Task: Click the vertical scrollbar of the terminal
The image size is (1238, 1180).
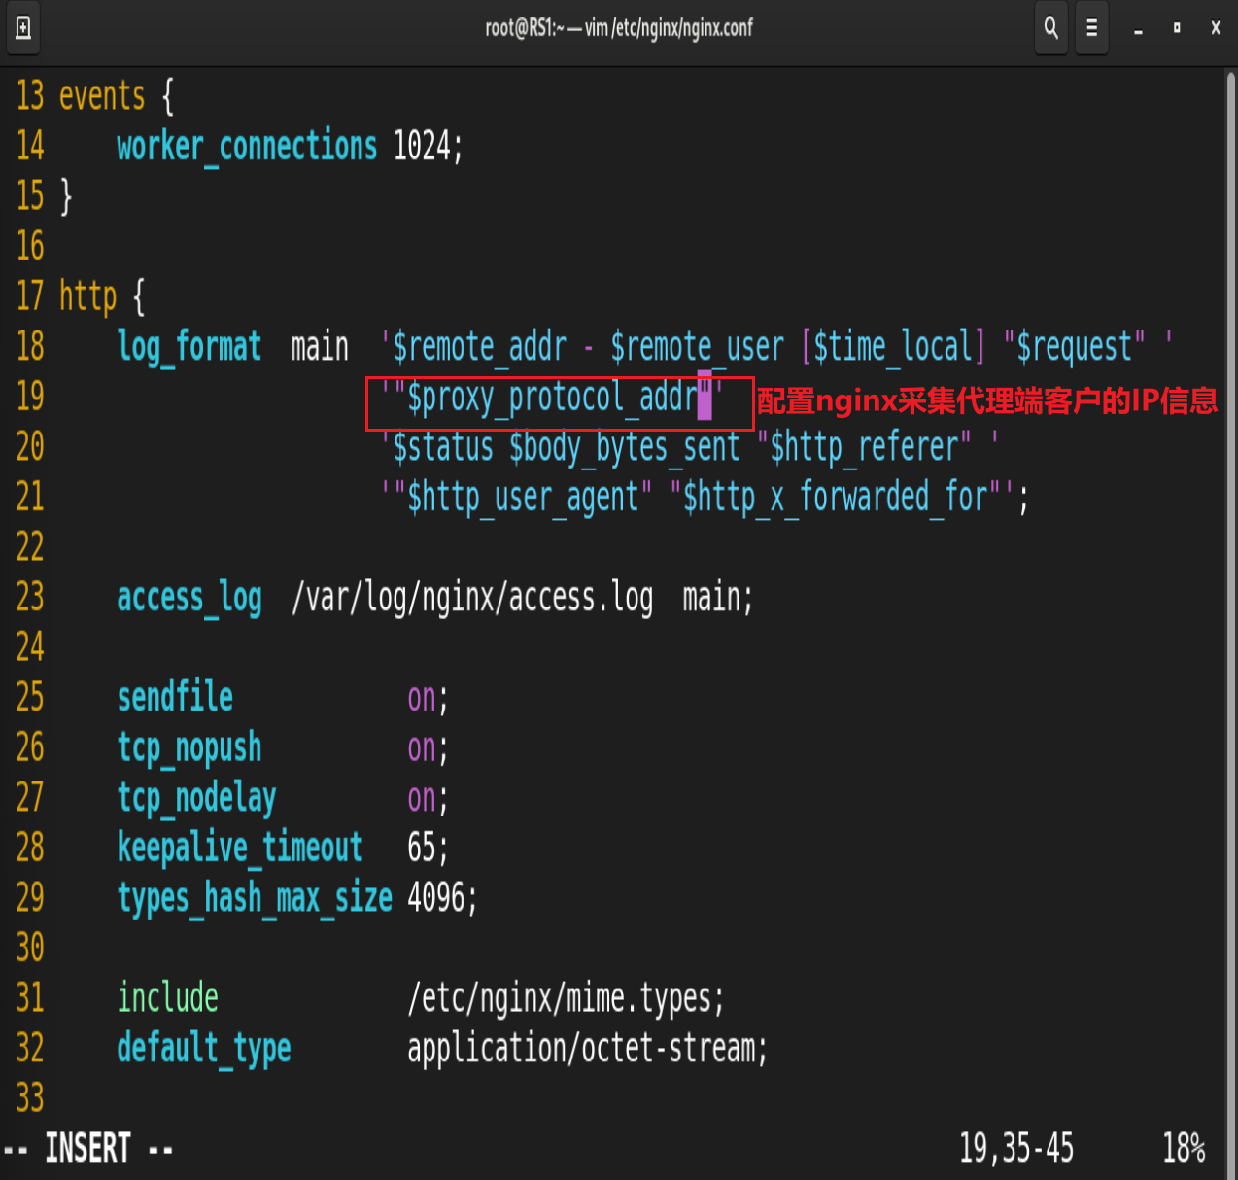Action: coord(1231,622)
